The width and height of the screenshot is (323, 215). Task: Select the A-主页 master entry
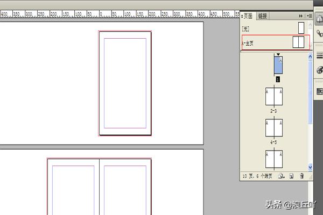(x=269, y=43)
